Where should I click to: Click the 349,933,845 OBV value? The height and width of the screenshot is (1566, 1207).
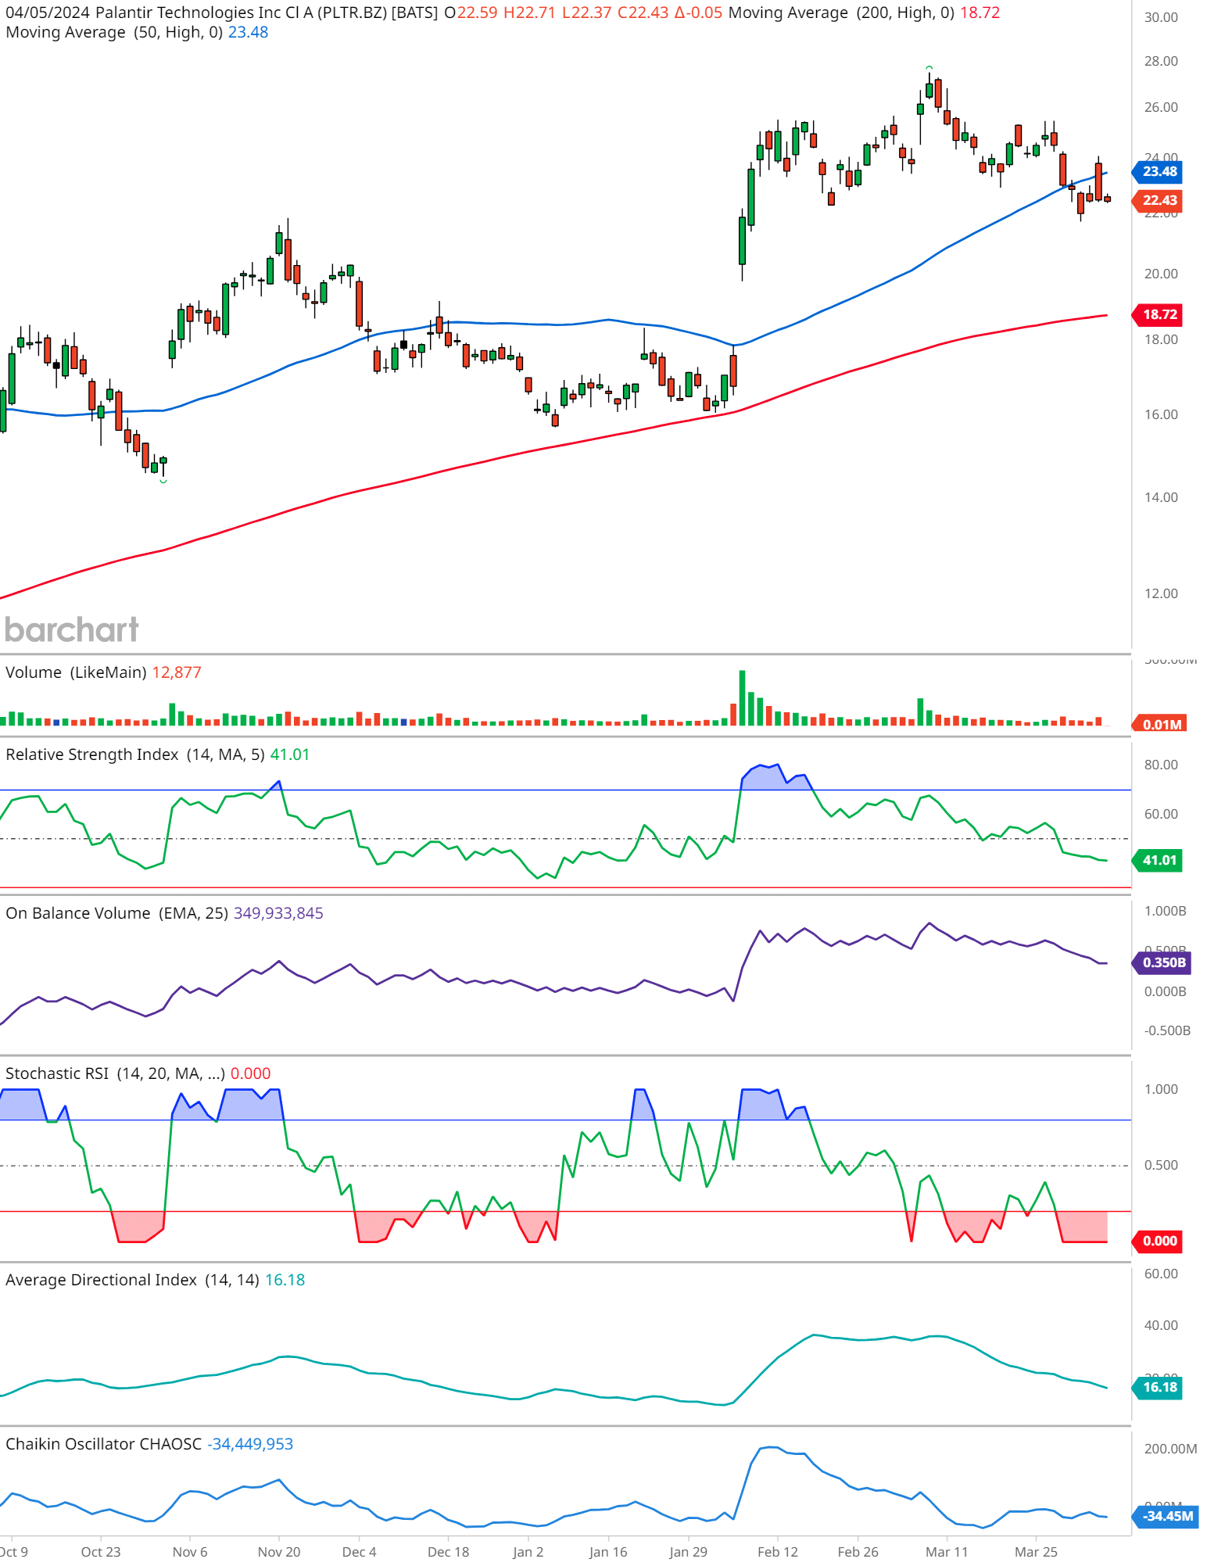click(x=278, y=914)
